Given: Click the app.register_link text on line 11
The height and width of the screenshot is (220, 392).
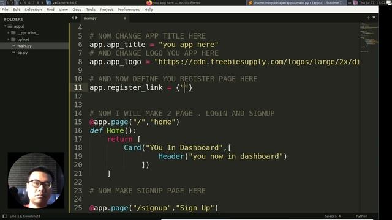Looking at the screenshot, I should tap(126, 88).
